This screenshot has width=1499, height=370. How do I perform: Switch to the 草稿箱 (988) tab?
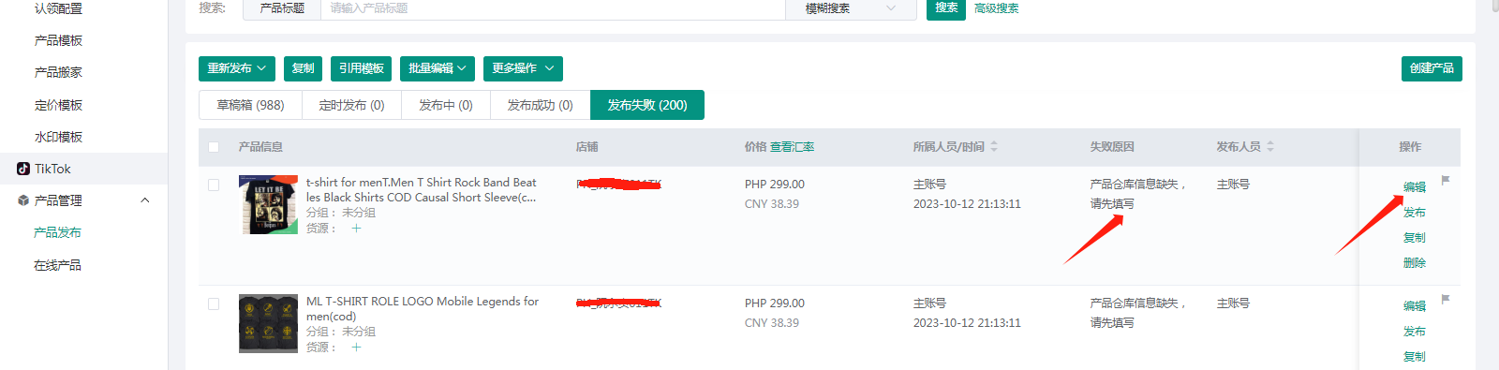point(250,105)
